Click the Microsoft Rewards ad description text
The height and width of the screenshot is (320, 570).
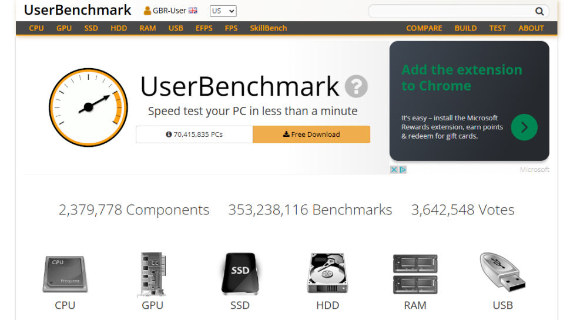pos(452,127)
